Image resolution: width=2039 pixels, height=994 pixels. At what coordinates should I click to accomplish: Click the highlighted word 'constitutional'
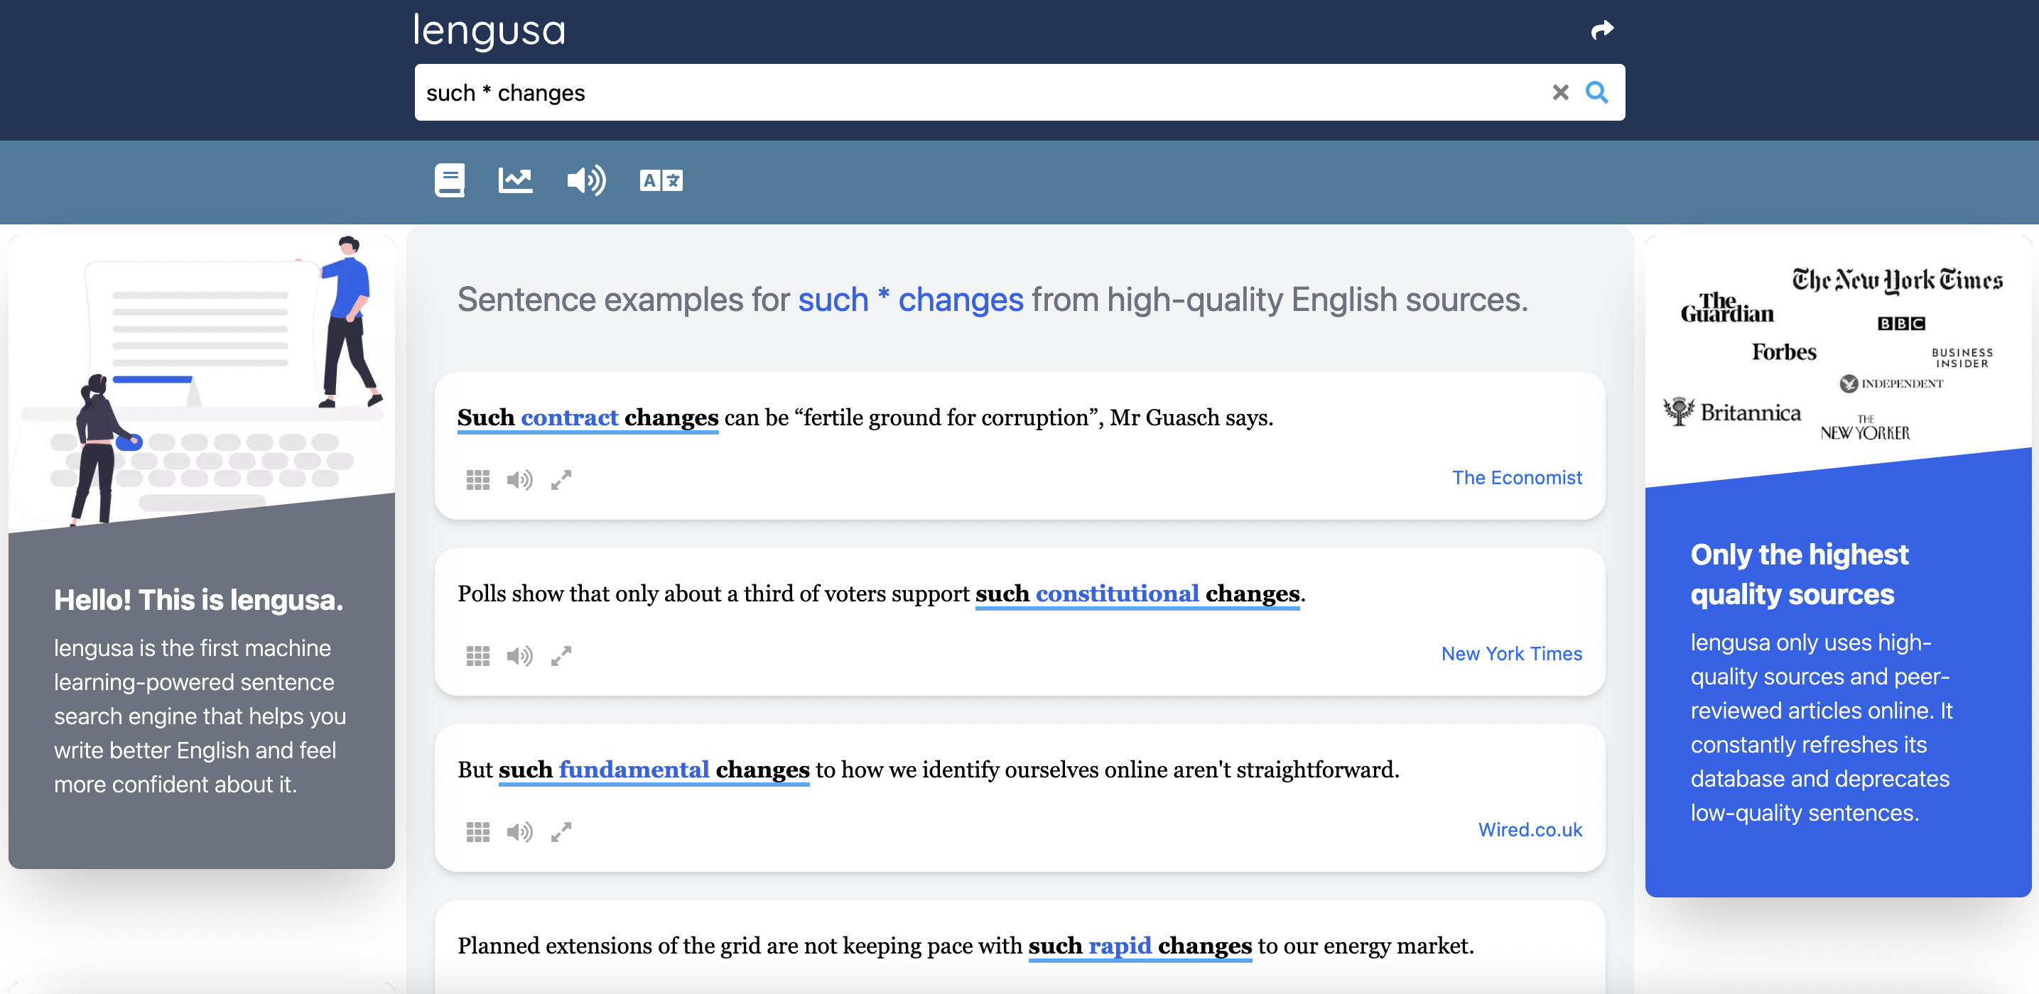click(1117, 594)
